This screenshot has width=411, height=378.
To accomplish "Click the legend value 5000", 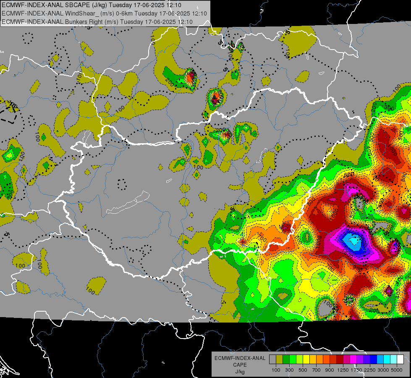I will pos(397,370).
